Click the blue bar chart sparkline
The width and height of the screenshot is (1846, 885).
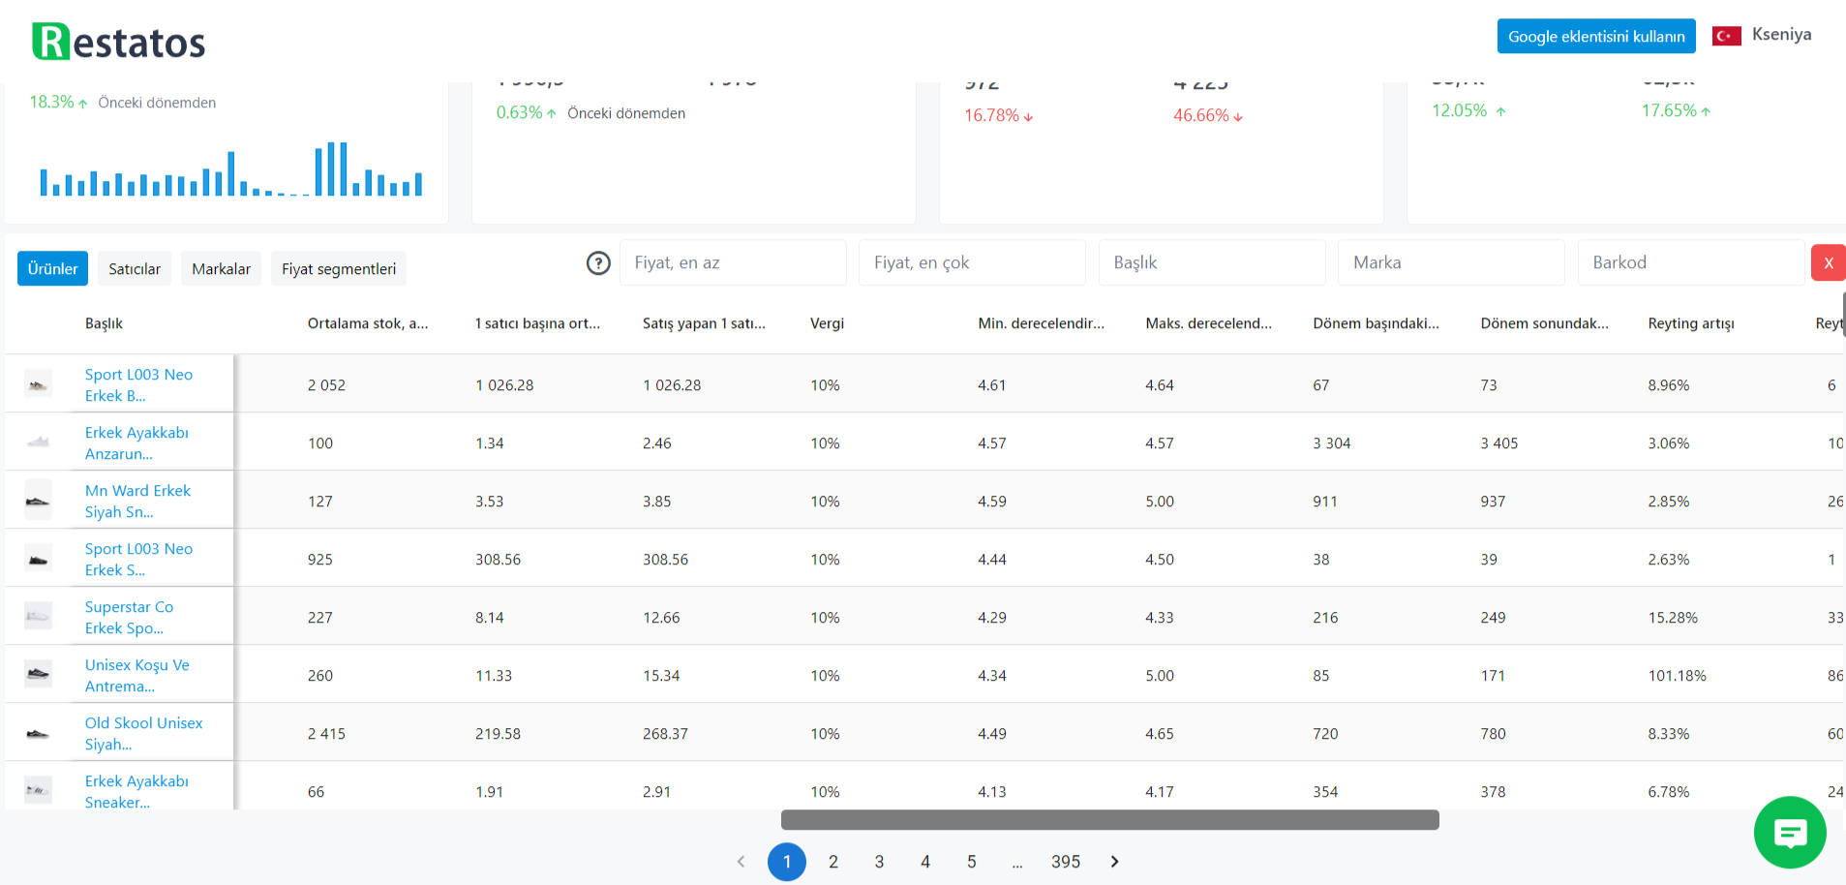pos(230,169)
